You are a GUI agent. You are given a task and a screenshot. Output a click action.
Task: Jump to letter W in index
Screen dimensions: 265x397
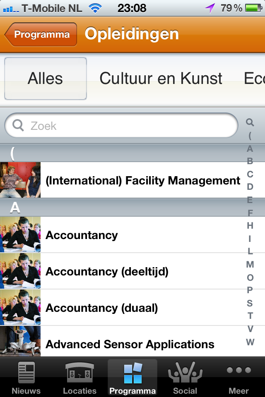pyautogui.click(x=250, y=342)
